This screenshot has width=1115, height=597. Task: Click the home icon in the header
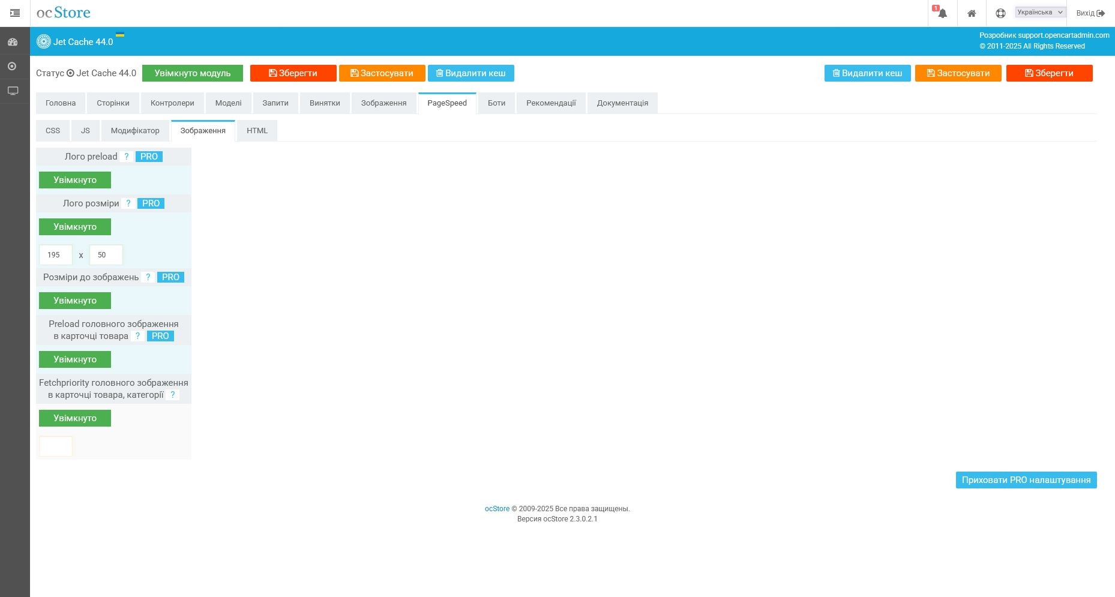tap(972, 13)
